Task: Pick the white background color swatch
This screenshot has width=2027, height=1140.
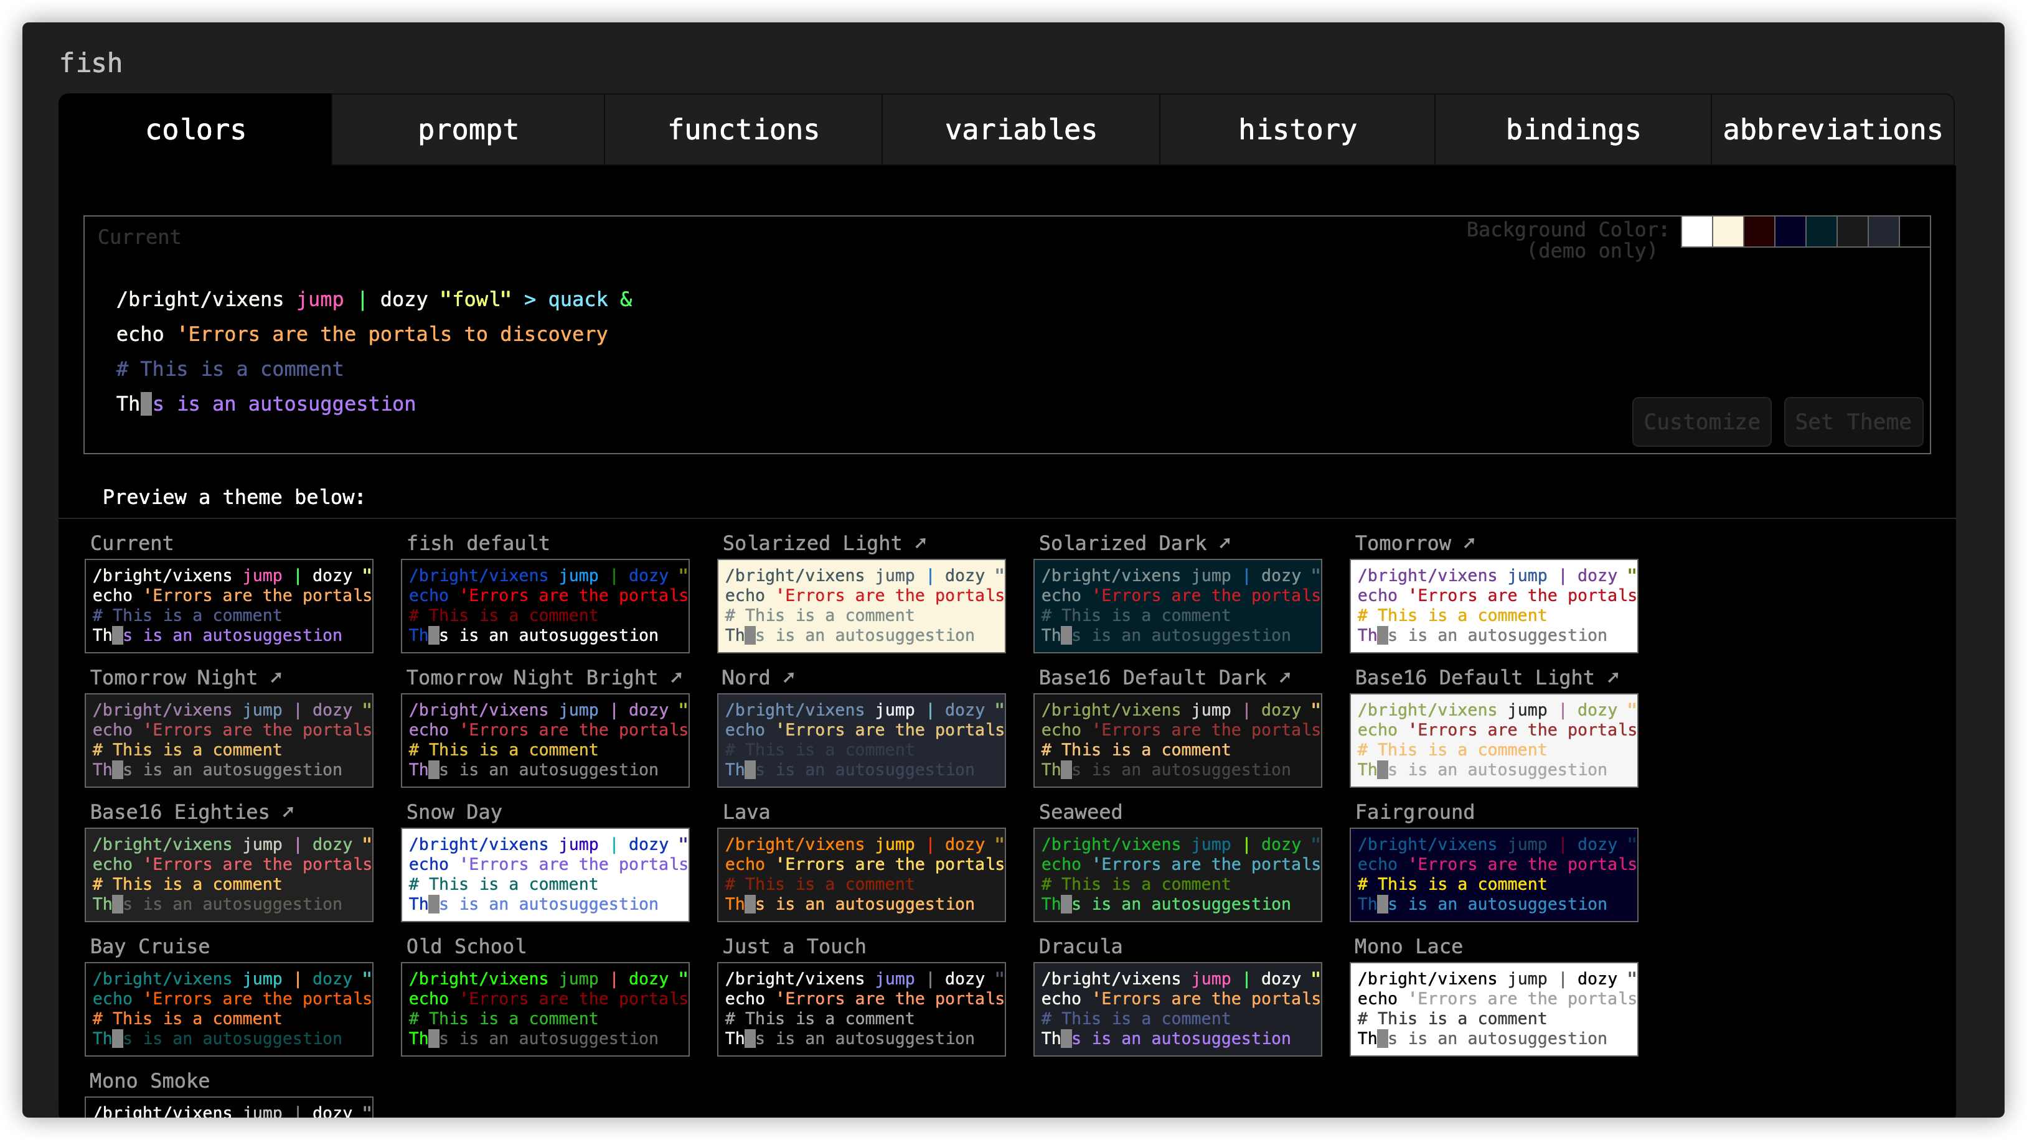Action: (1696, 231)
